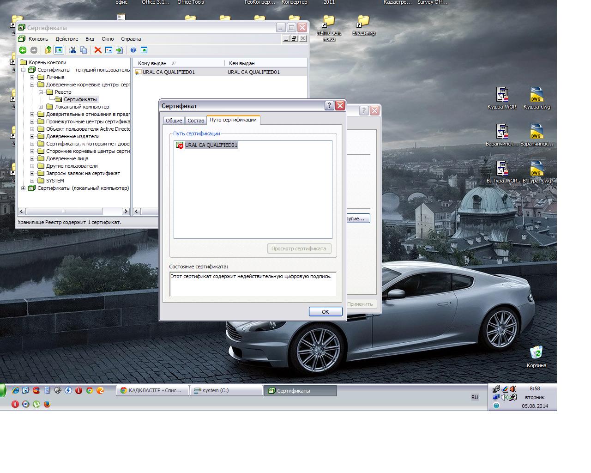Open Firefox from the quick launch bar
Image resolution: width=591 pixels, height=473 pixels.
tap(47, 404)
